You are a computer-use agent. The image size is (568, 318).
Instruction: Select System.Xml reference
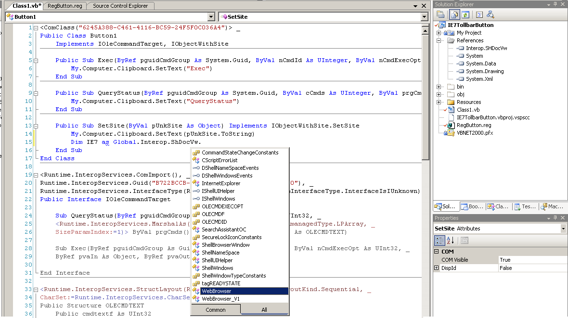(x=479, y=79)
